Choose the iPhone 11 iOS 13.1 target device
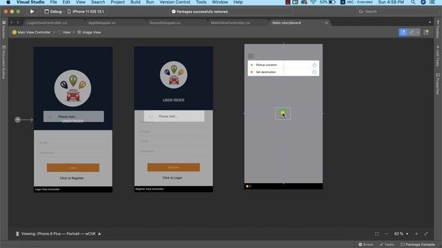The image size is (442, 248). coord(86,12)
